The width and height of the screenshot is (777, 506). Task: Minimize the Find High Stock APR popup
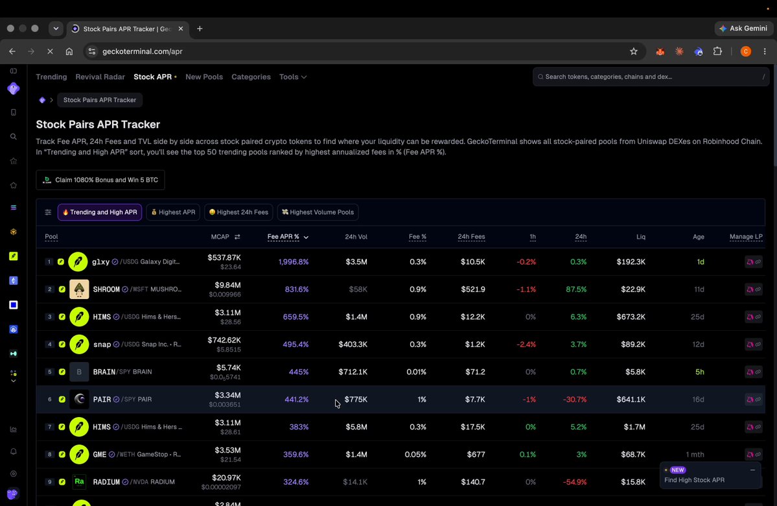coord(752,470)
